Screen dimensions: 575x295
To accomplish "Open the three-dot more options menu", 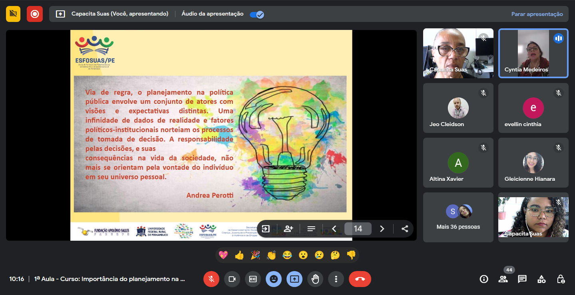I will coord(336,279).
